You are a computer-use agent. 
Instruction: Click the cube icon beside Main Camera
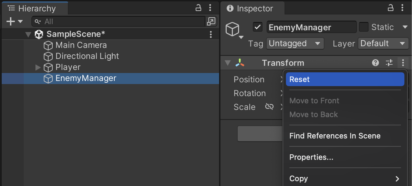(48, 45)
